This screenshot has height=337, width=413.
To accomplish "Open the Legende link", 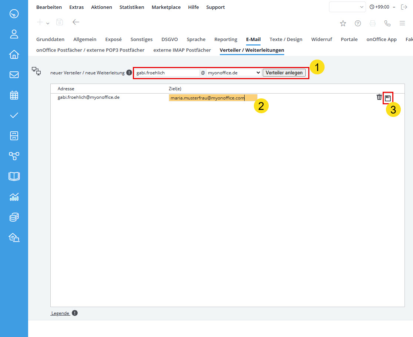I will pos(60,313).
